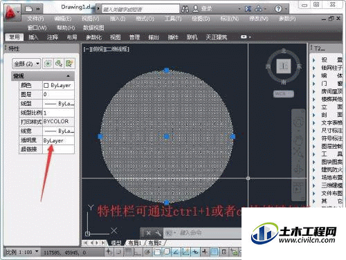This screenshot has height=260, width=346.
Task: Click the 颜色 ByLayer color swatch
Action: point(46,86)
